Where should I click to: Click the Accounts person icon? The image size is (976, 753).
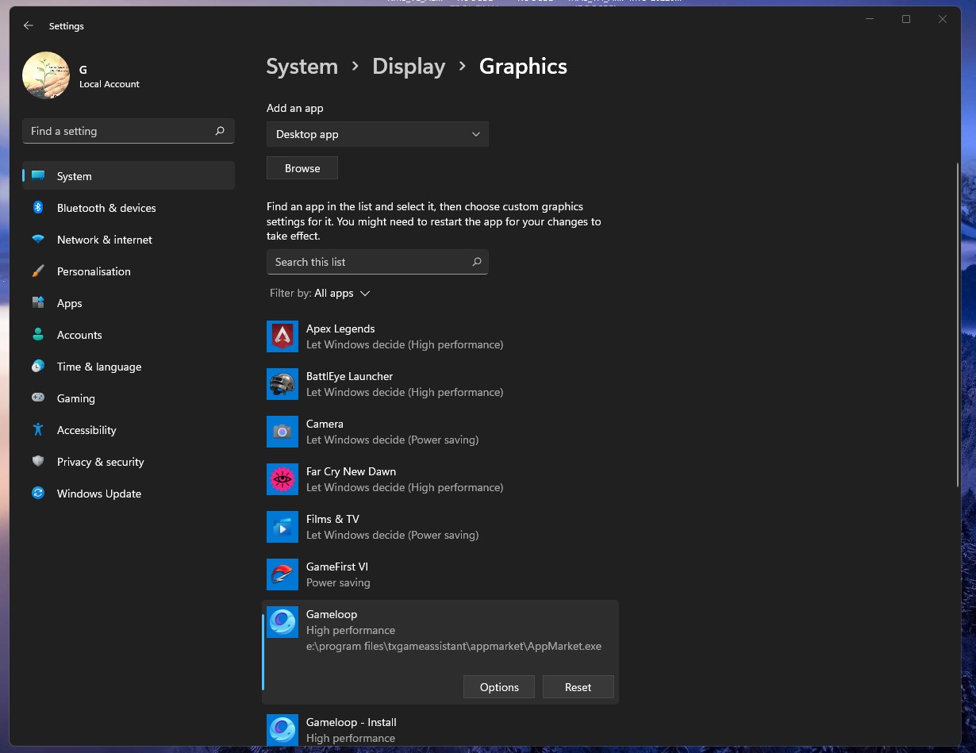(38, 334)
